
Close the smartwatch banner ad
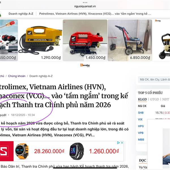click(122, 143)
